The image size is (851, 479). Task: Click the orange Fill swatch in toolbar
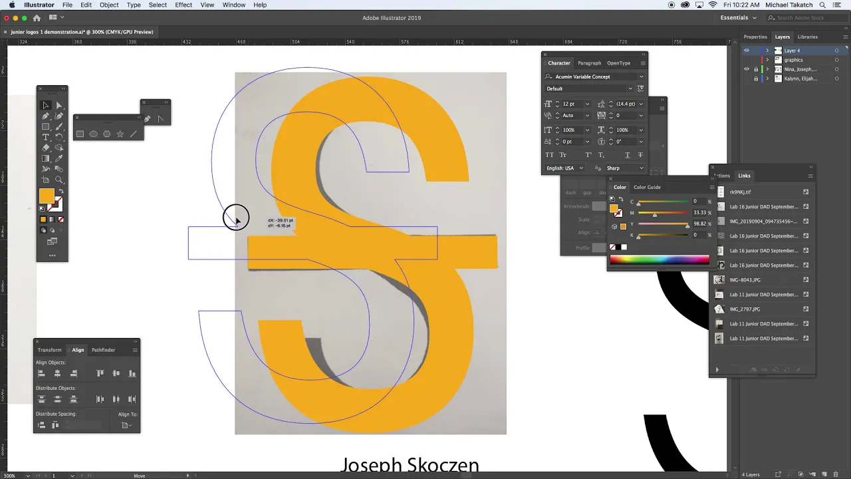coord(47,196)
